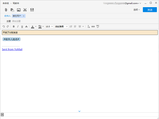Insert an image using the picture icon
The image size is (159, 119).
click(19, 10)
